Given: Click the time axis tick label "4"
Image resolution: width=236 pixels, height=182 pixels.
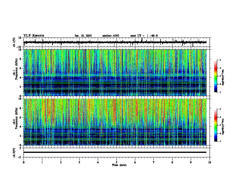Looking at the screenshot, I should [x=98, y=162].
